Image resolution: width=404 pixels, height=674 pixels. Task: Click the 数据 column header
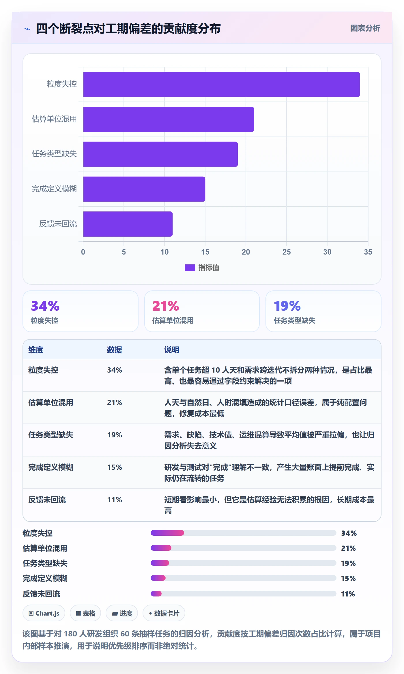tap(115, 350)
